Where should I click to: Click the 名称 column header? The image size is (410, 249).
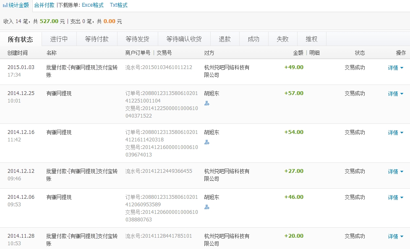tap(52, 53)
